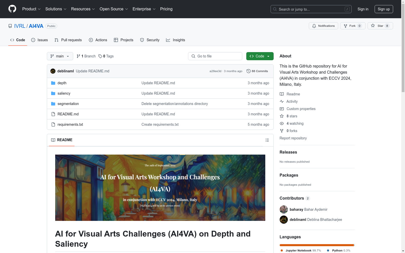The image size is (405, 253).
Task: Switch to the Insights tab
Action: tap(176, 40)
